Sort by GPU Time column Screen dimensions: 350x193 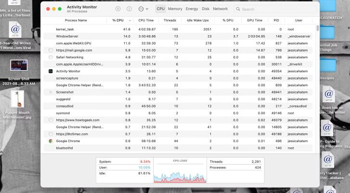(255, 20)
